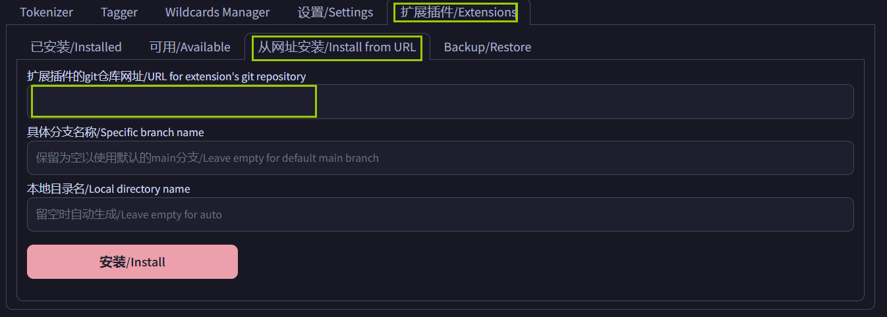Switch to the 可用/Available subtab

[190, 47]
